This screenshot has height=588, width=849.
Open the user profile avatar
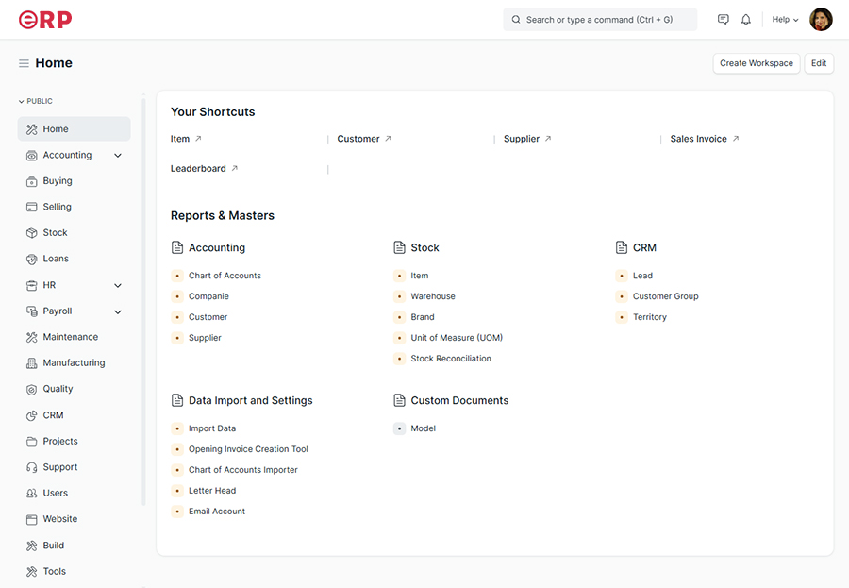[x=821, y=20]
